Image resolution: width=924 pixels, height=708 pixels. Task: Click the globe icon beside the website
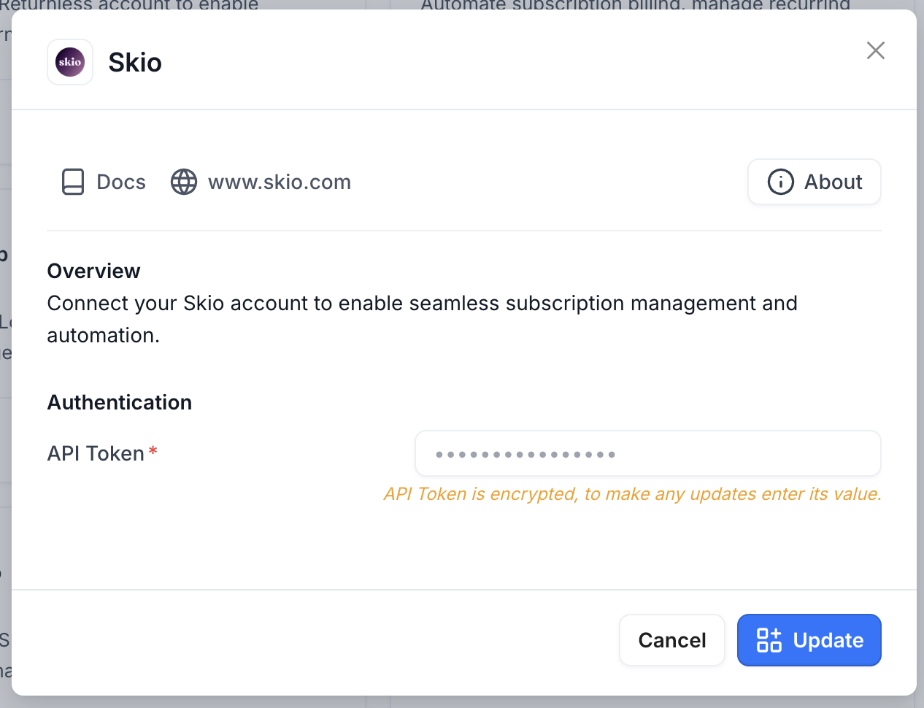point(184,182)
